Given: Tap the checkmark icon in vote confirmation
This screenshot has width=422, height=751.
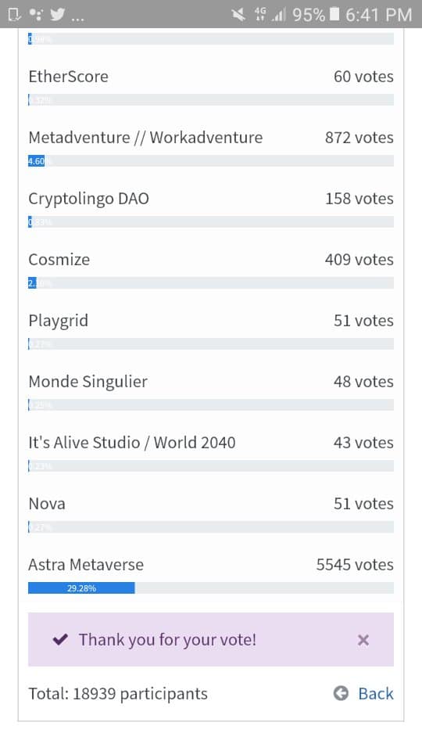Looking at the screenshot, I should pos(60,639).
